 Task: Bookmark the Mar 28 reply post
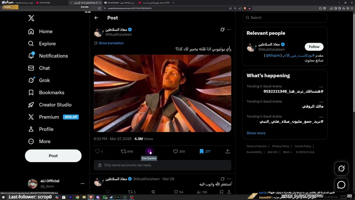click(221, 192)
